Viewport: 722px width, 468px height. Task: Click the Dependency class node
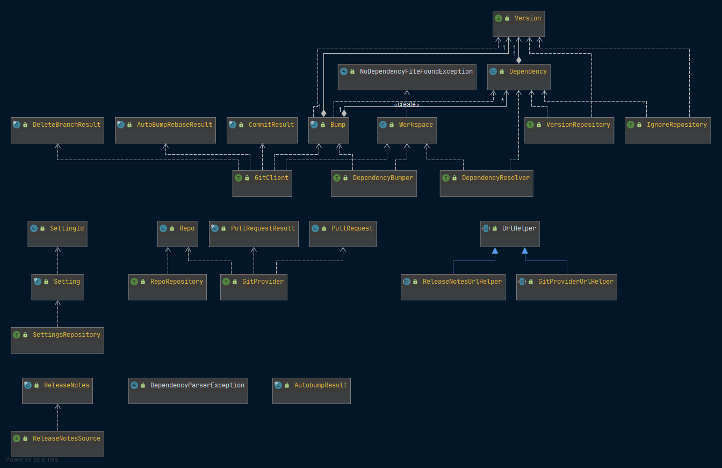(x=518, y=77)
